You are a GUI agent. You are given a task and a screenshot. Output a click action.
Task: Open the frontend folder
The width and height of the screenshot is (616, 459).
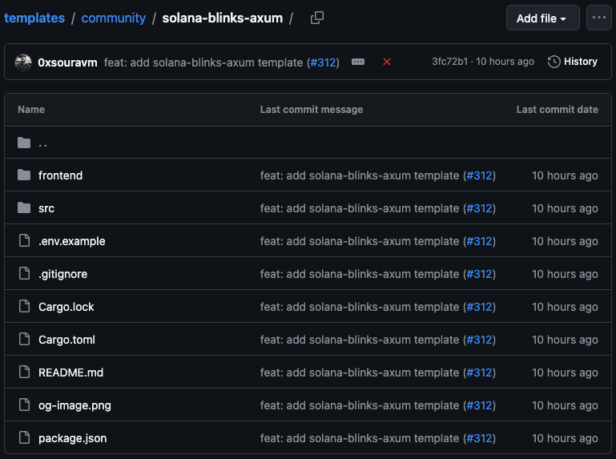[61, 175]
